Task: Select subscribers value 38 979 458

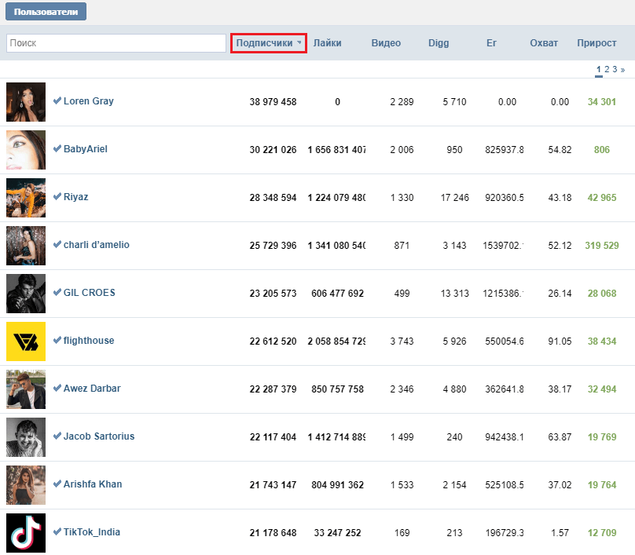Action: [273, 102]
